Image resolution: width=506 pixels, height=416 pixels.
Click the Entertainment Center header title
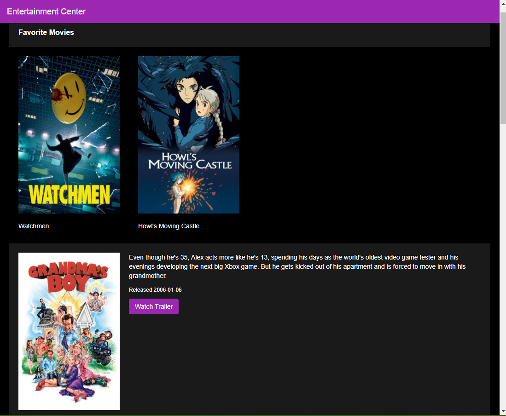[x=46, y=12]
